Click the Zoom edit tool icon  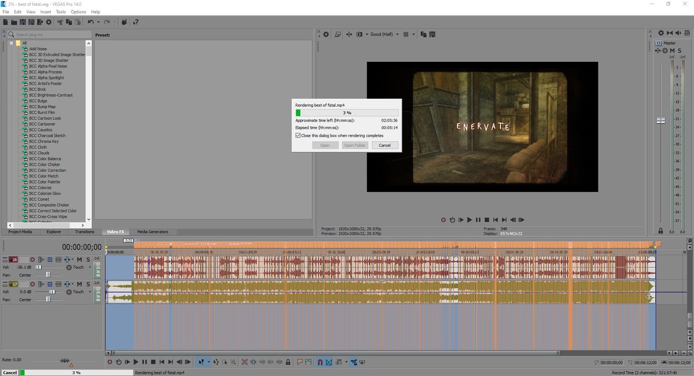pyautogui.click(x=233, y=362)
